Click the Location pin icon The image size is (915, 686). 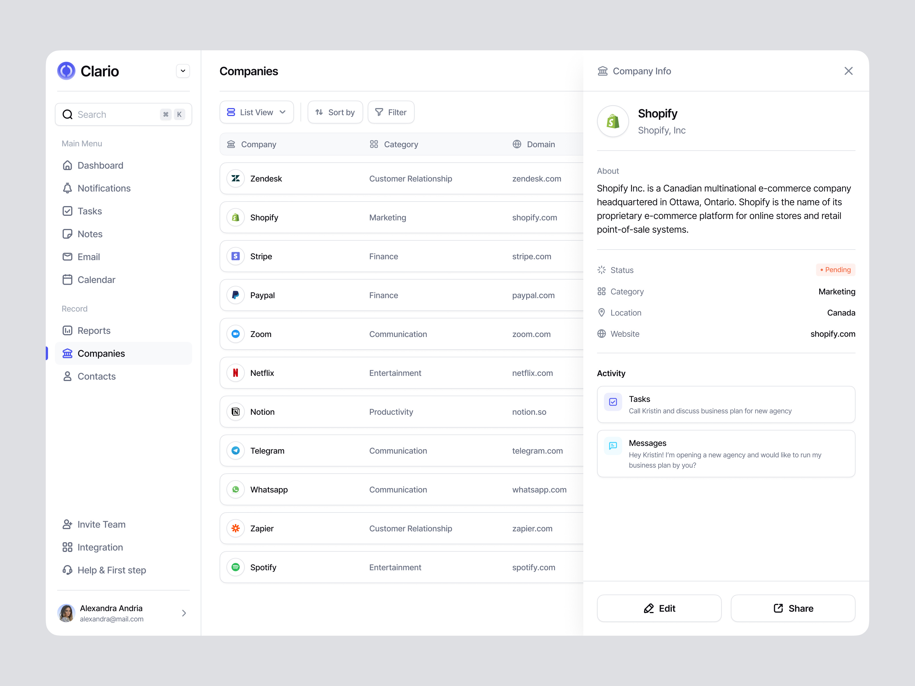[x=601, y=313]
